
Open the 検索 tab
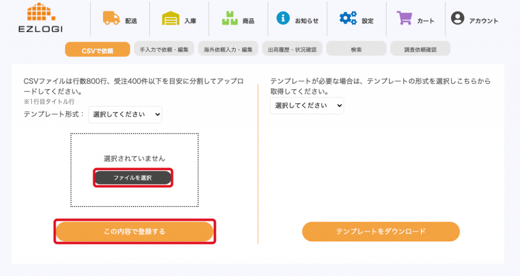[356, 49]
